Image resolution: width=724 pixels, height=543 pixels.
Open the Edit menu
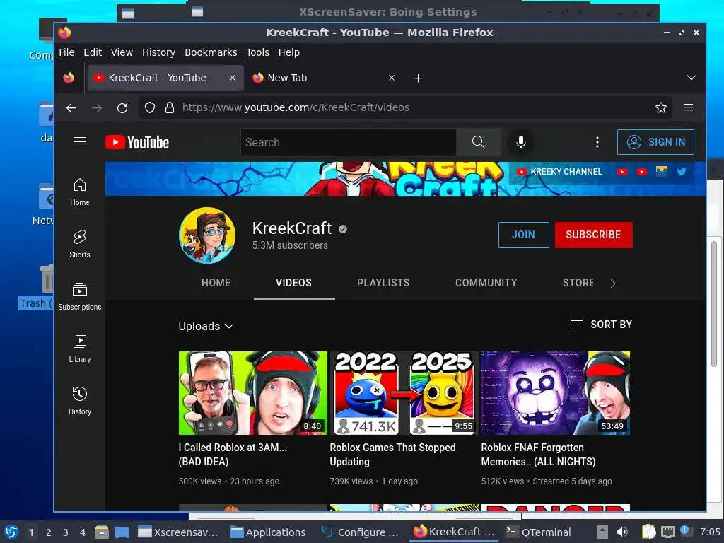tap(93, 52)
